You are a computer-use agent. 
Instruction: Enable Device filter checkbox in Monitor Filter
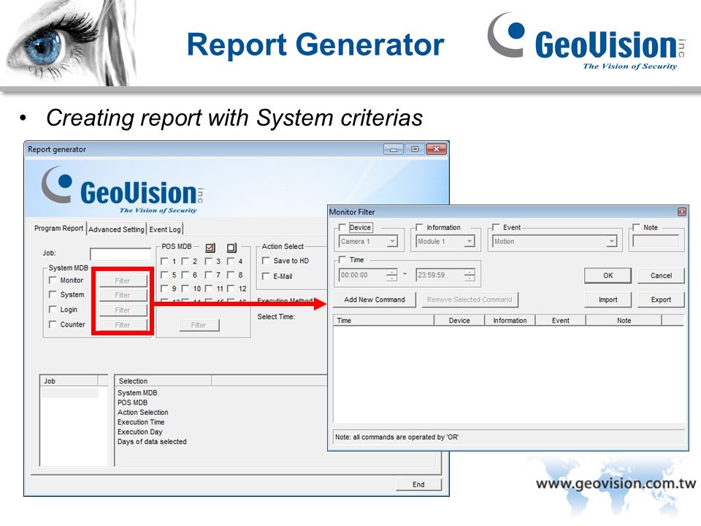pyautogui.click(x=342, y=227)
